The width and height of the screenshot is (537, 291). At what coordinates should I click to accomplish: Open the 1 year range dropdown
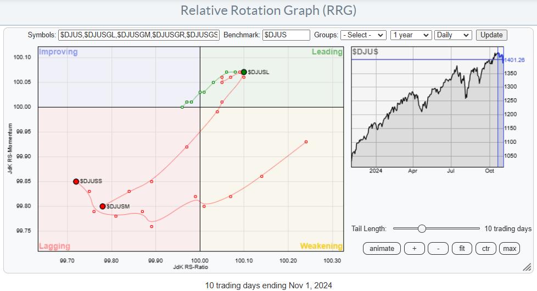coord(411,35)
